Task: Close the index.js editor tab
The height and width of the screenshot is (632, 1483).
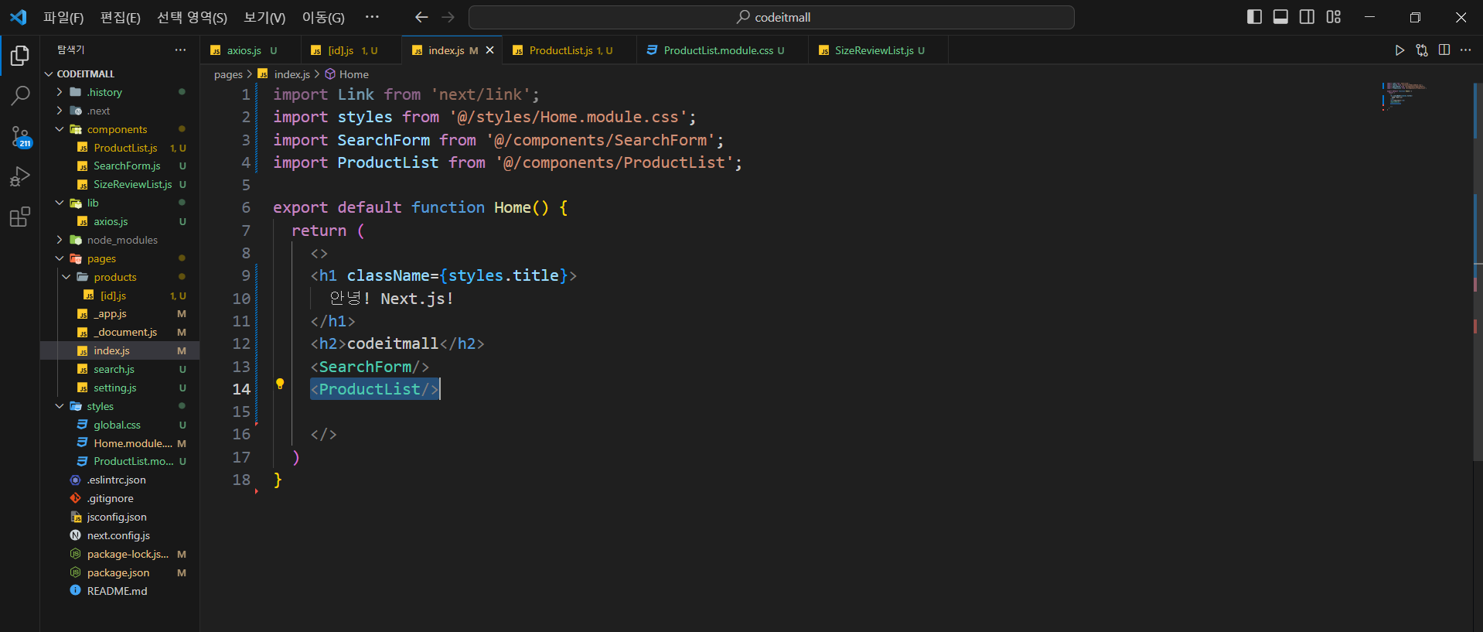Action: tap(489, 50)
